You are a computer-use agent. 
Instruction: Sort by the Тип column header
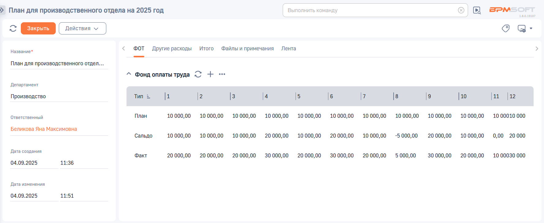[x=139, y=96]
